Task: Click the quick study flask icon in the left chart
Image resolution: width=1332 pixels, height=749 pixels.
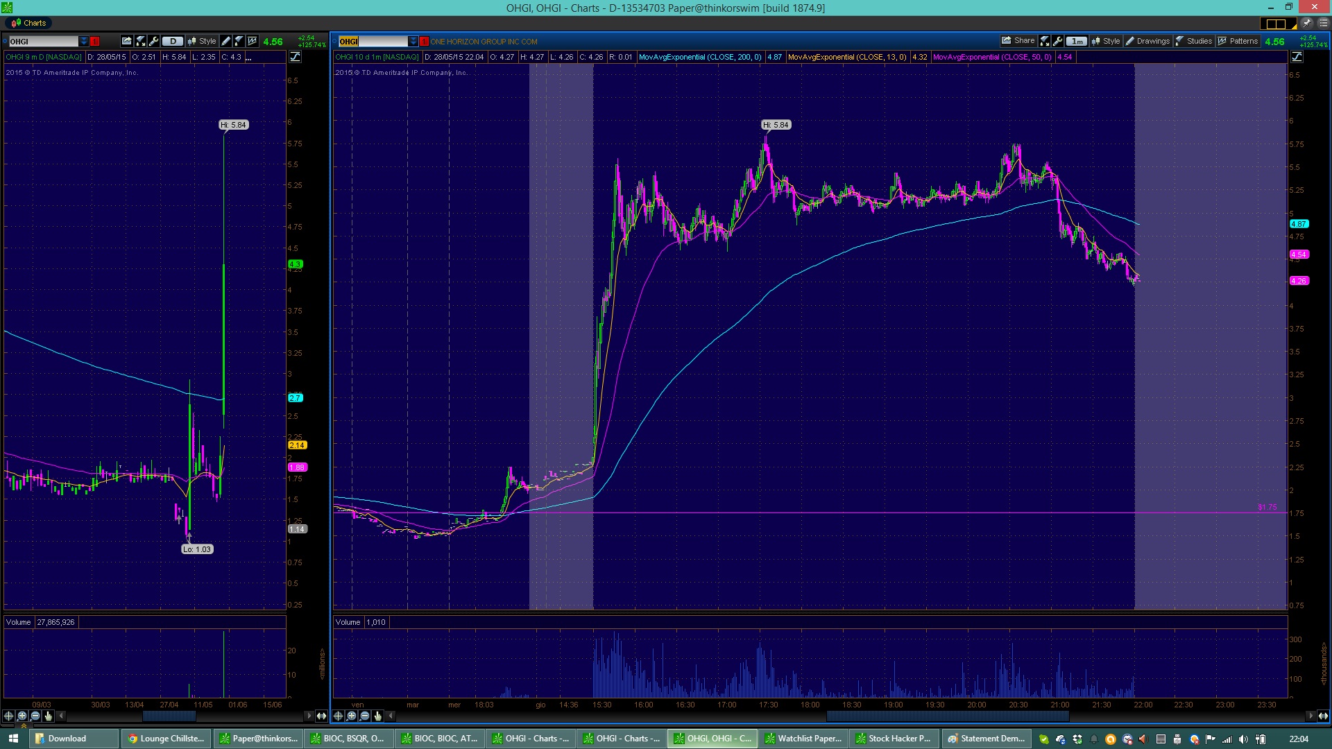Action: (x=141, y=41)
